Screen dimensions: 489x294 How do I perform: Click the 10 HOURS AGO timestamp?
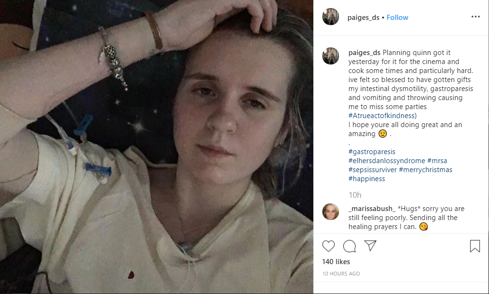coord(341,274)
